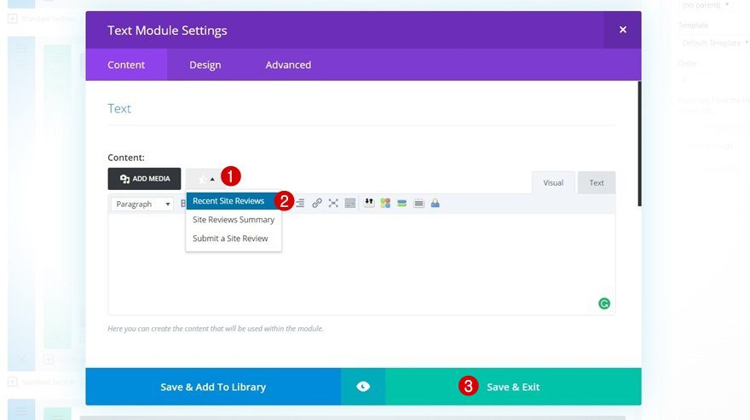This screenshot has width=750, height=420.
Task: Click Save & Exit button
Action: (x=513, y=387)
